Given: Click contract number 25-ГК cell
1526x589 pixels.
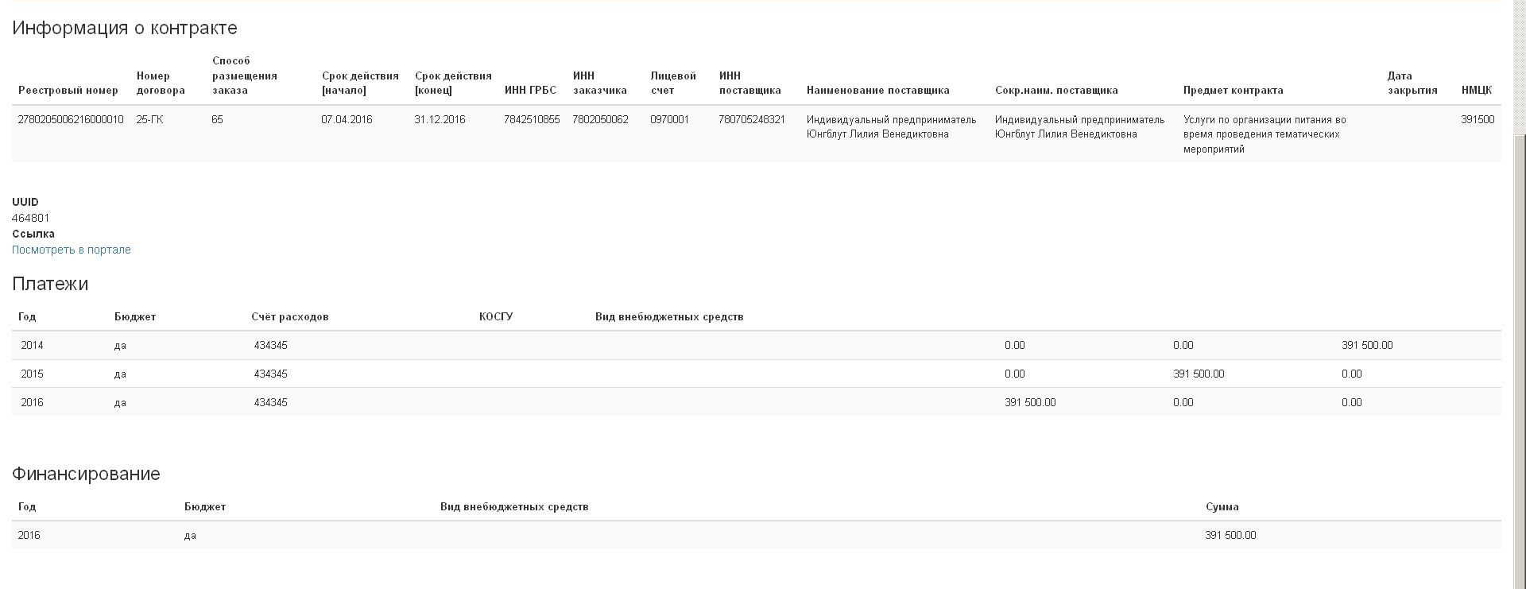Looking at the screenshot, I should click(149, 119).
